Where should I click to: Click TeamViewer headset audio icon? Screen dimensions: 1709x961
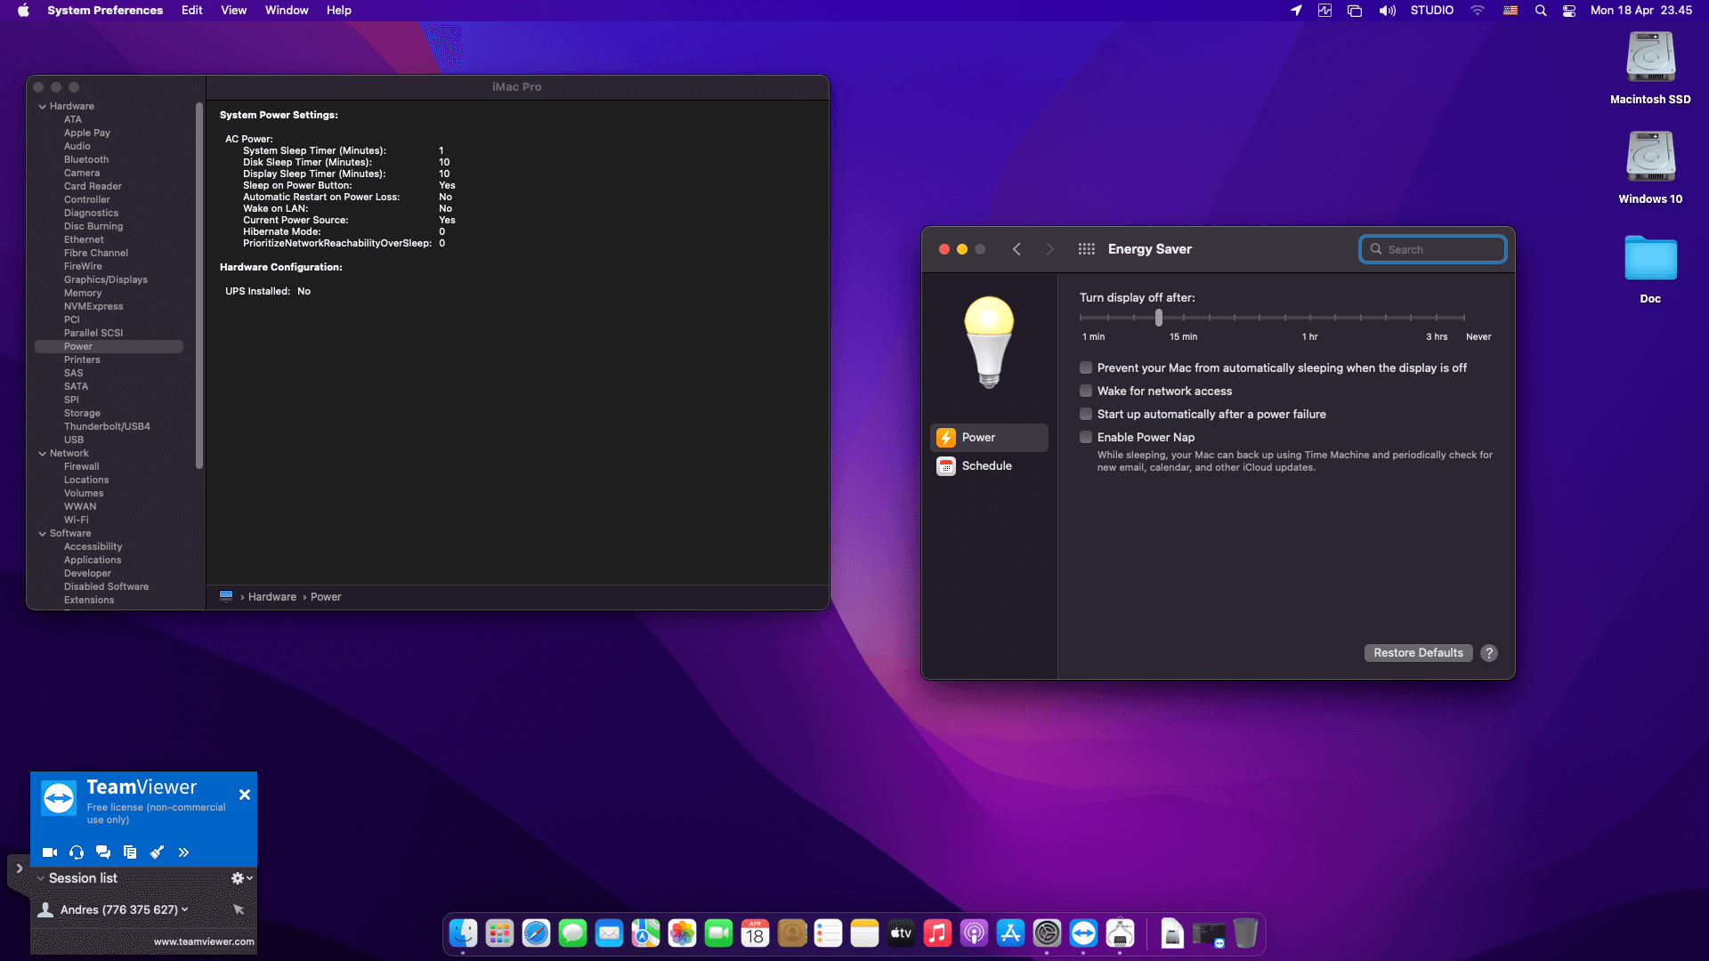[77, 852]
